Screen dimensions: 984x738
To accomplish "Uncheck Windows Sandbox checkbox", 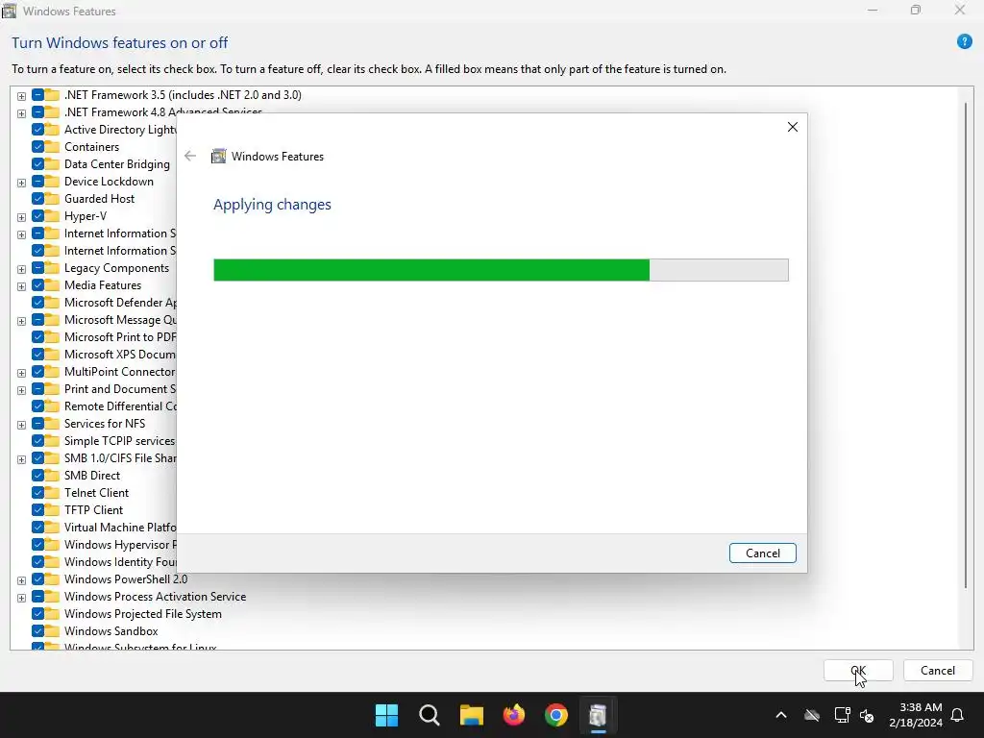I will coord(37,631).
